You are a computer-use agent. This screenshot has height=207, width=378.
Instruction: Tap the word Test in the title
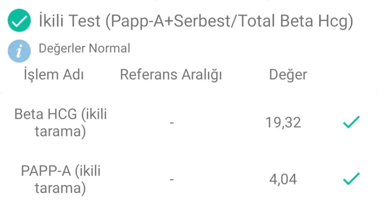tap(85, 21)
